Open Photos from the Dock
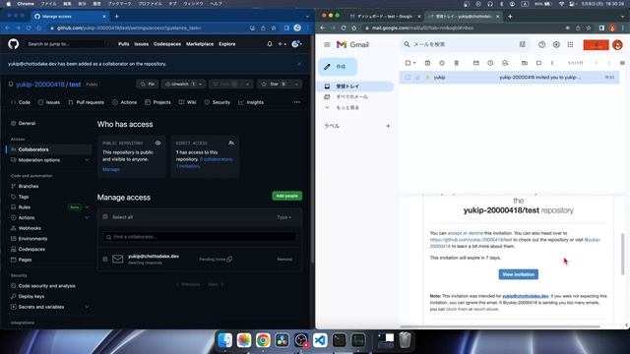Viewport: 630px width, 354px height. (x=244, y=340)
